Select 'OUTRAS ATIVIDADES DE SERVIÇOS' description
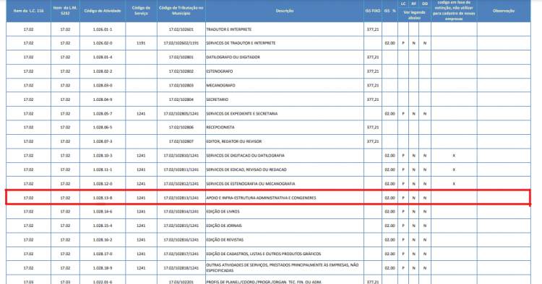 283,268
